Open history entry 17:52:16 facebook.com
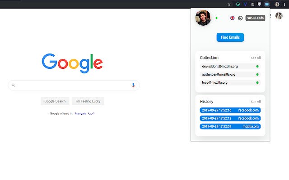The height and width of the screenshot is (180, 289). 230,110
